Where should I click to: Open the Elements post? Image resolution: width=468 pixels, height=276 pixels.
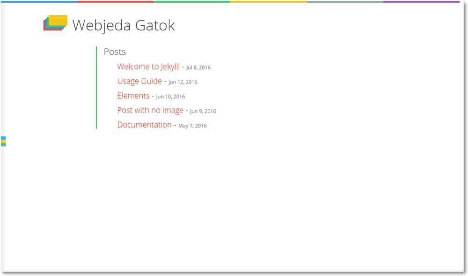133,96
